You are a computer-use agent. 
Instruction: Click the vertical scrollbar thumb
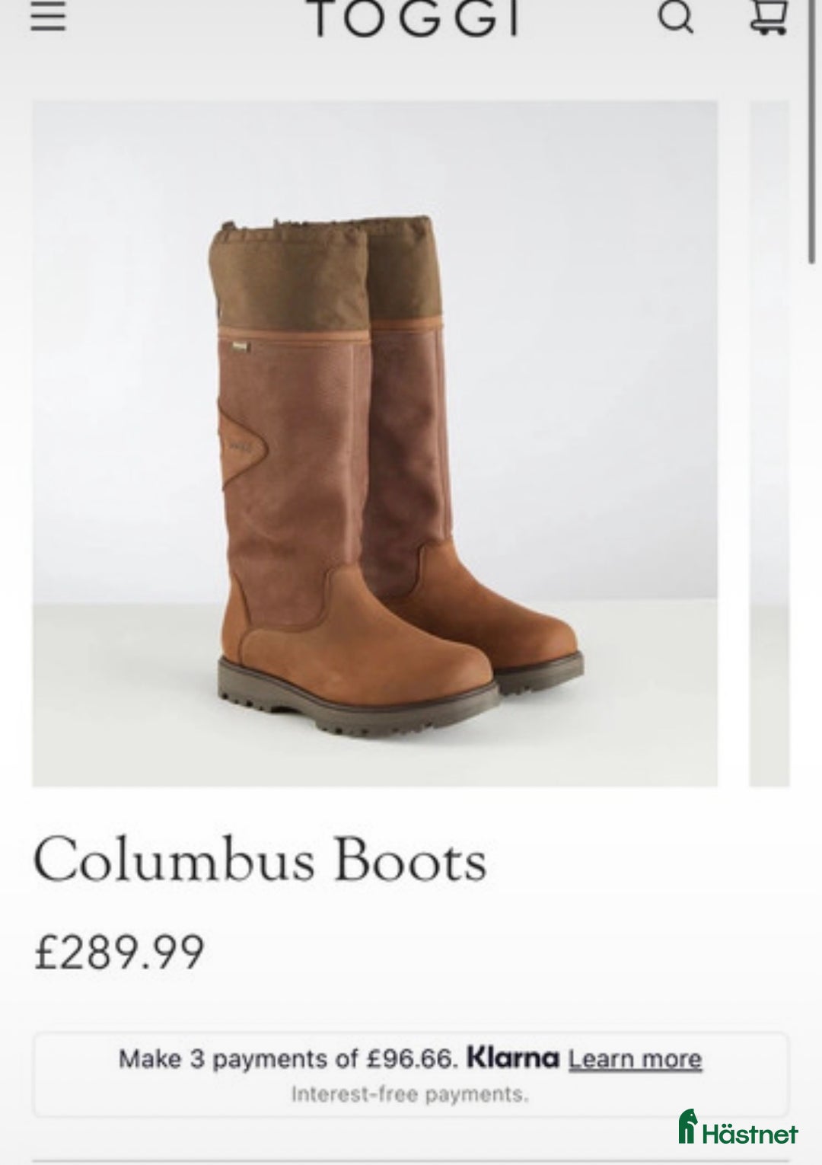click(x=812, y=131)
